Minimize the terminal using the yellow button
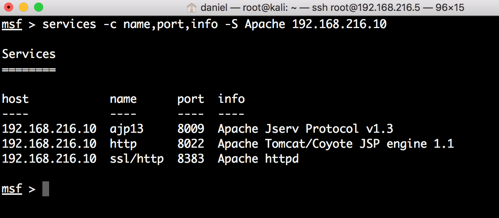Image resolution: width=499 pixels, height=218 pixels. (x=24, y=7)
